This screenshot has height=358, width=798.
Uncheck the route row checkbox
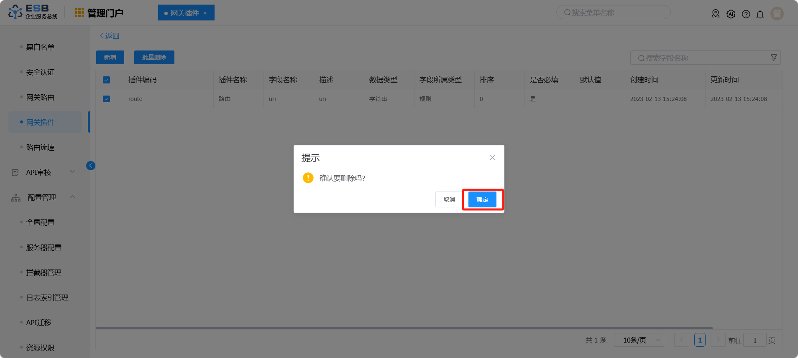coord(107,99)
